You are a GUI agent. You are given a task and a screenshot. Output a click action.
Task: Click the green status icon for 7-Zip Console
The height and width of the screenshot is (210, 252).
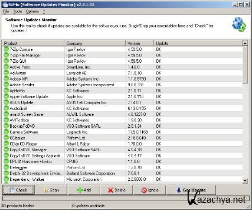tap(6, 49)
